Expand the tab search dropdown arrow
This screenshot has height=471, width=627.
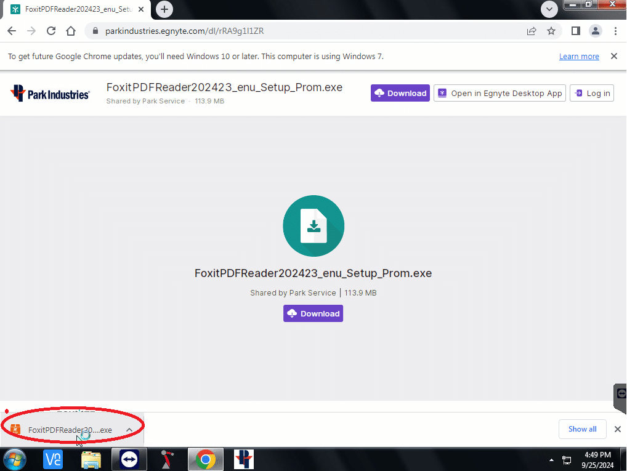549,9
